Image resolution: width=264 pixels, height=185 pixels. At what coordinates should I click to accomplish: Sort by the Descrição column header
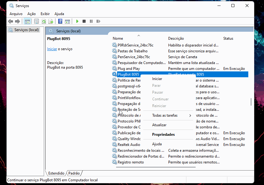click(176, 38)
